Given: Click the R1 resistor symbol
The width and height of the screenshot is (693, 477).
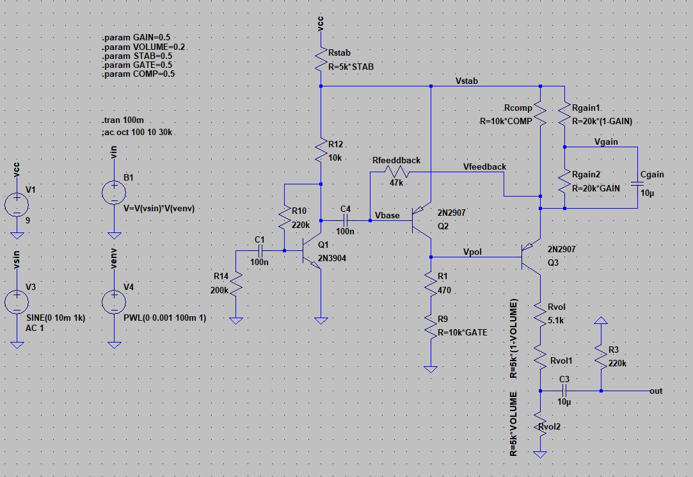Looking at the screenshot, I should tap(431, 284).
